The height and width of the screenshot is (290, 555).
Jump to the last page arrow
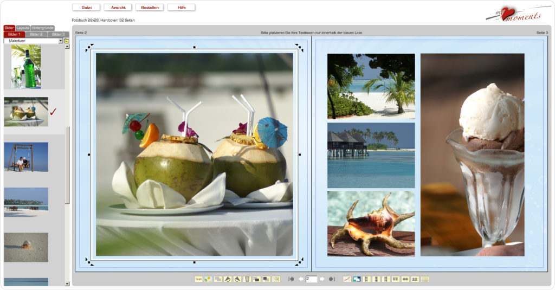pos(332,279)
